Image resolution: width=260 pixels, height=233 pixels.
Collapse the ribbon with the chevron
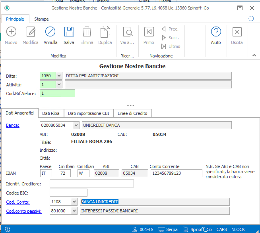click(x=254, y=55)
